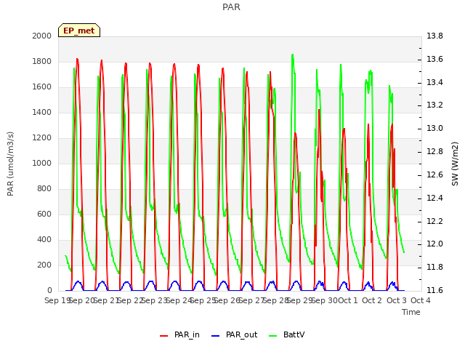This screenshot has width=465, height=349.
Task: Click the 400 left axis tick label
Action: (44, 239)
